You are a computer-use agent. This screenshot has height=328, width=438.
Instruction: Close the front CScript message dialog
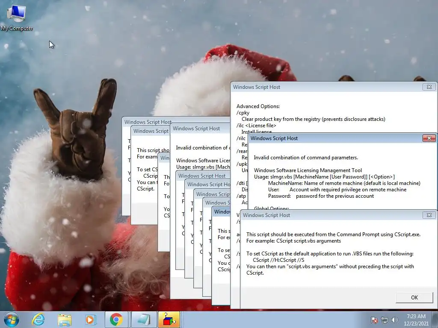click(x=429, y=215)
